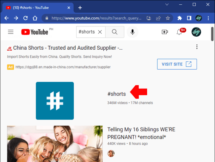Open the YouTube account avatar menu
Screen dimensions: 215x162
point(196,32)
